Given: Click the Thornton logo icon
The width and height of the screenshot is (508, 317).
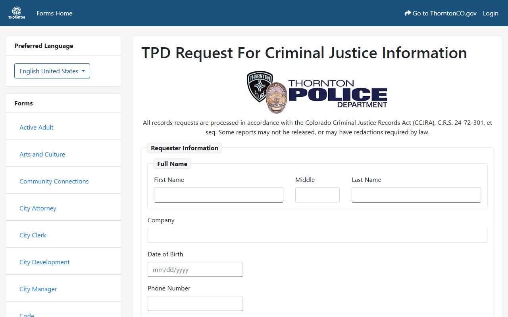Looking at the screenshot, I should point(17,13).
